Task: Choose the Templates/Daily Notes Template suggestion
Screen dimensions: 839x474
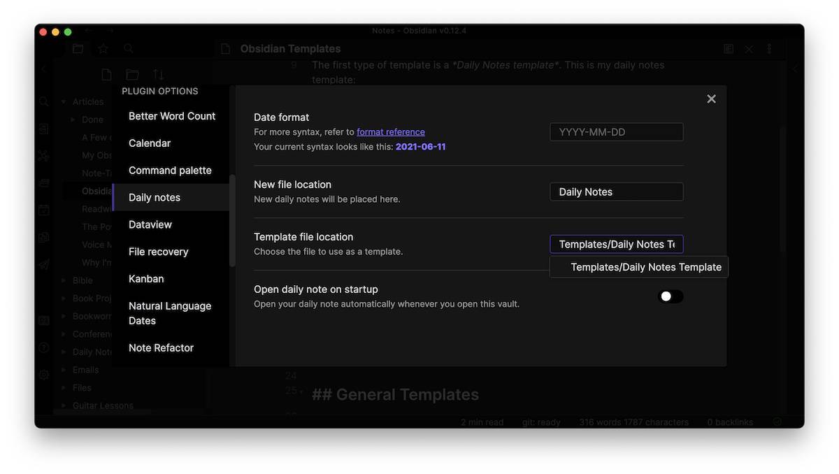Action: coord(639,267)
